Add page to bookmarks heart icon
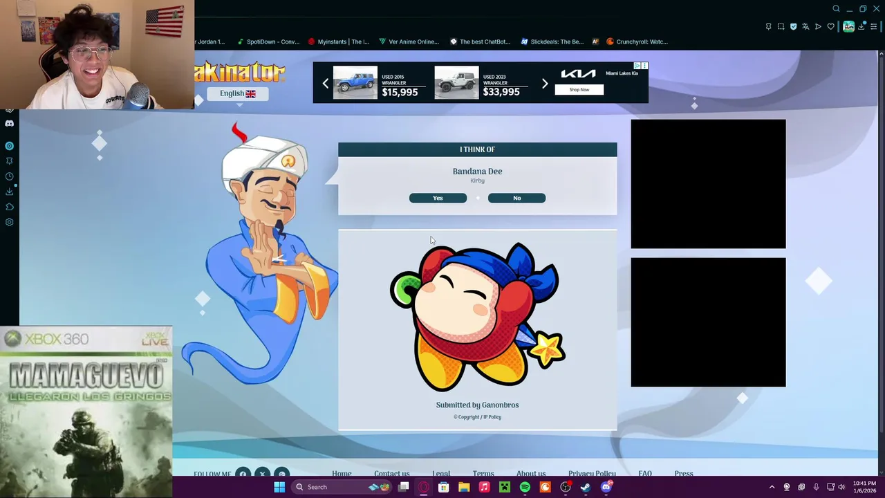Viewport: 885px width, 498px height. coord(830,27)
